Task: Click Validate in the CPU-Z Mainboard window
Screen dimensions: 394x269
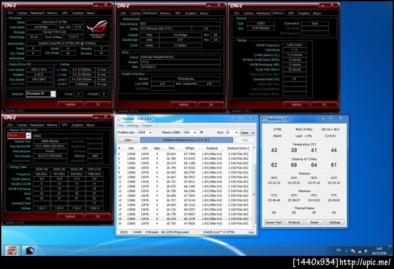Action: coord(183,105)
